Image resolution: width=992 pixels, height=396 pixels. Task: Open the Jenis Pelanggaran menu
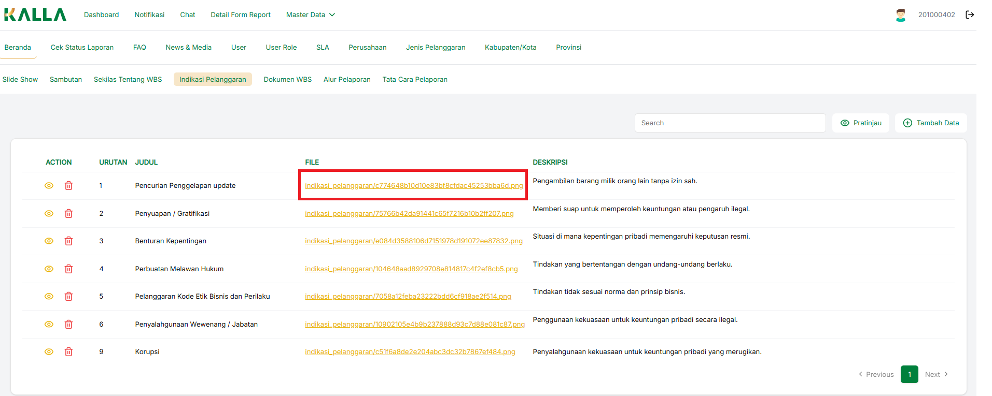[436, 47]
